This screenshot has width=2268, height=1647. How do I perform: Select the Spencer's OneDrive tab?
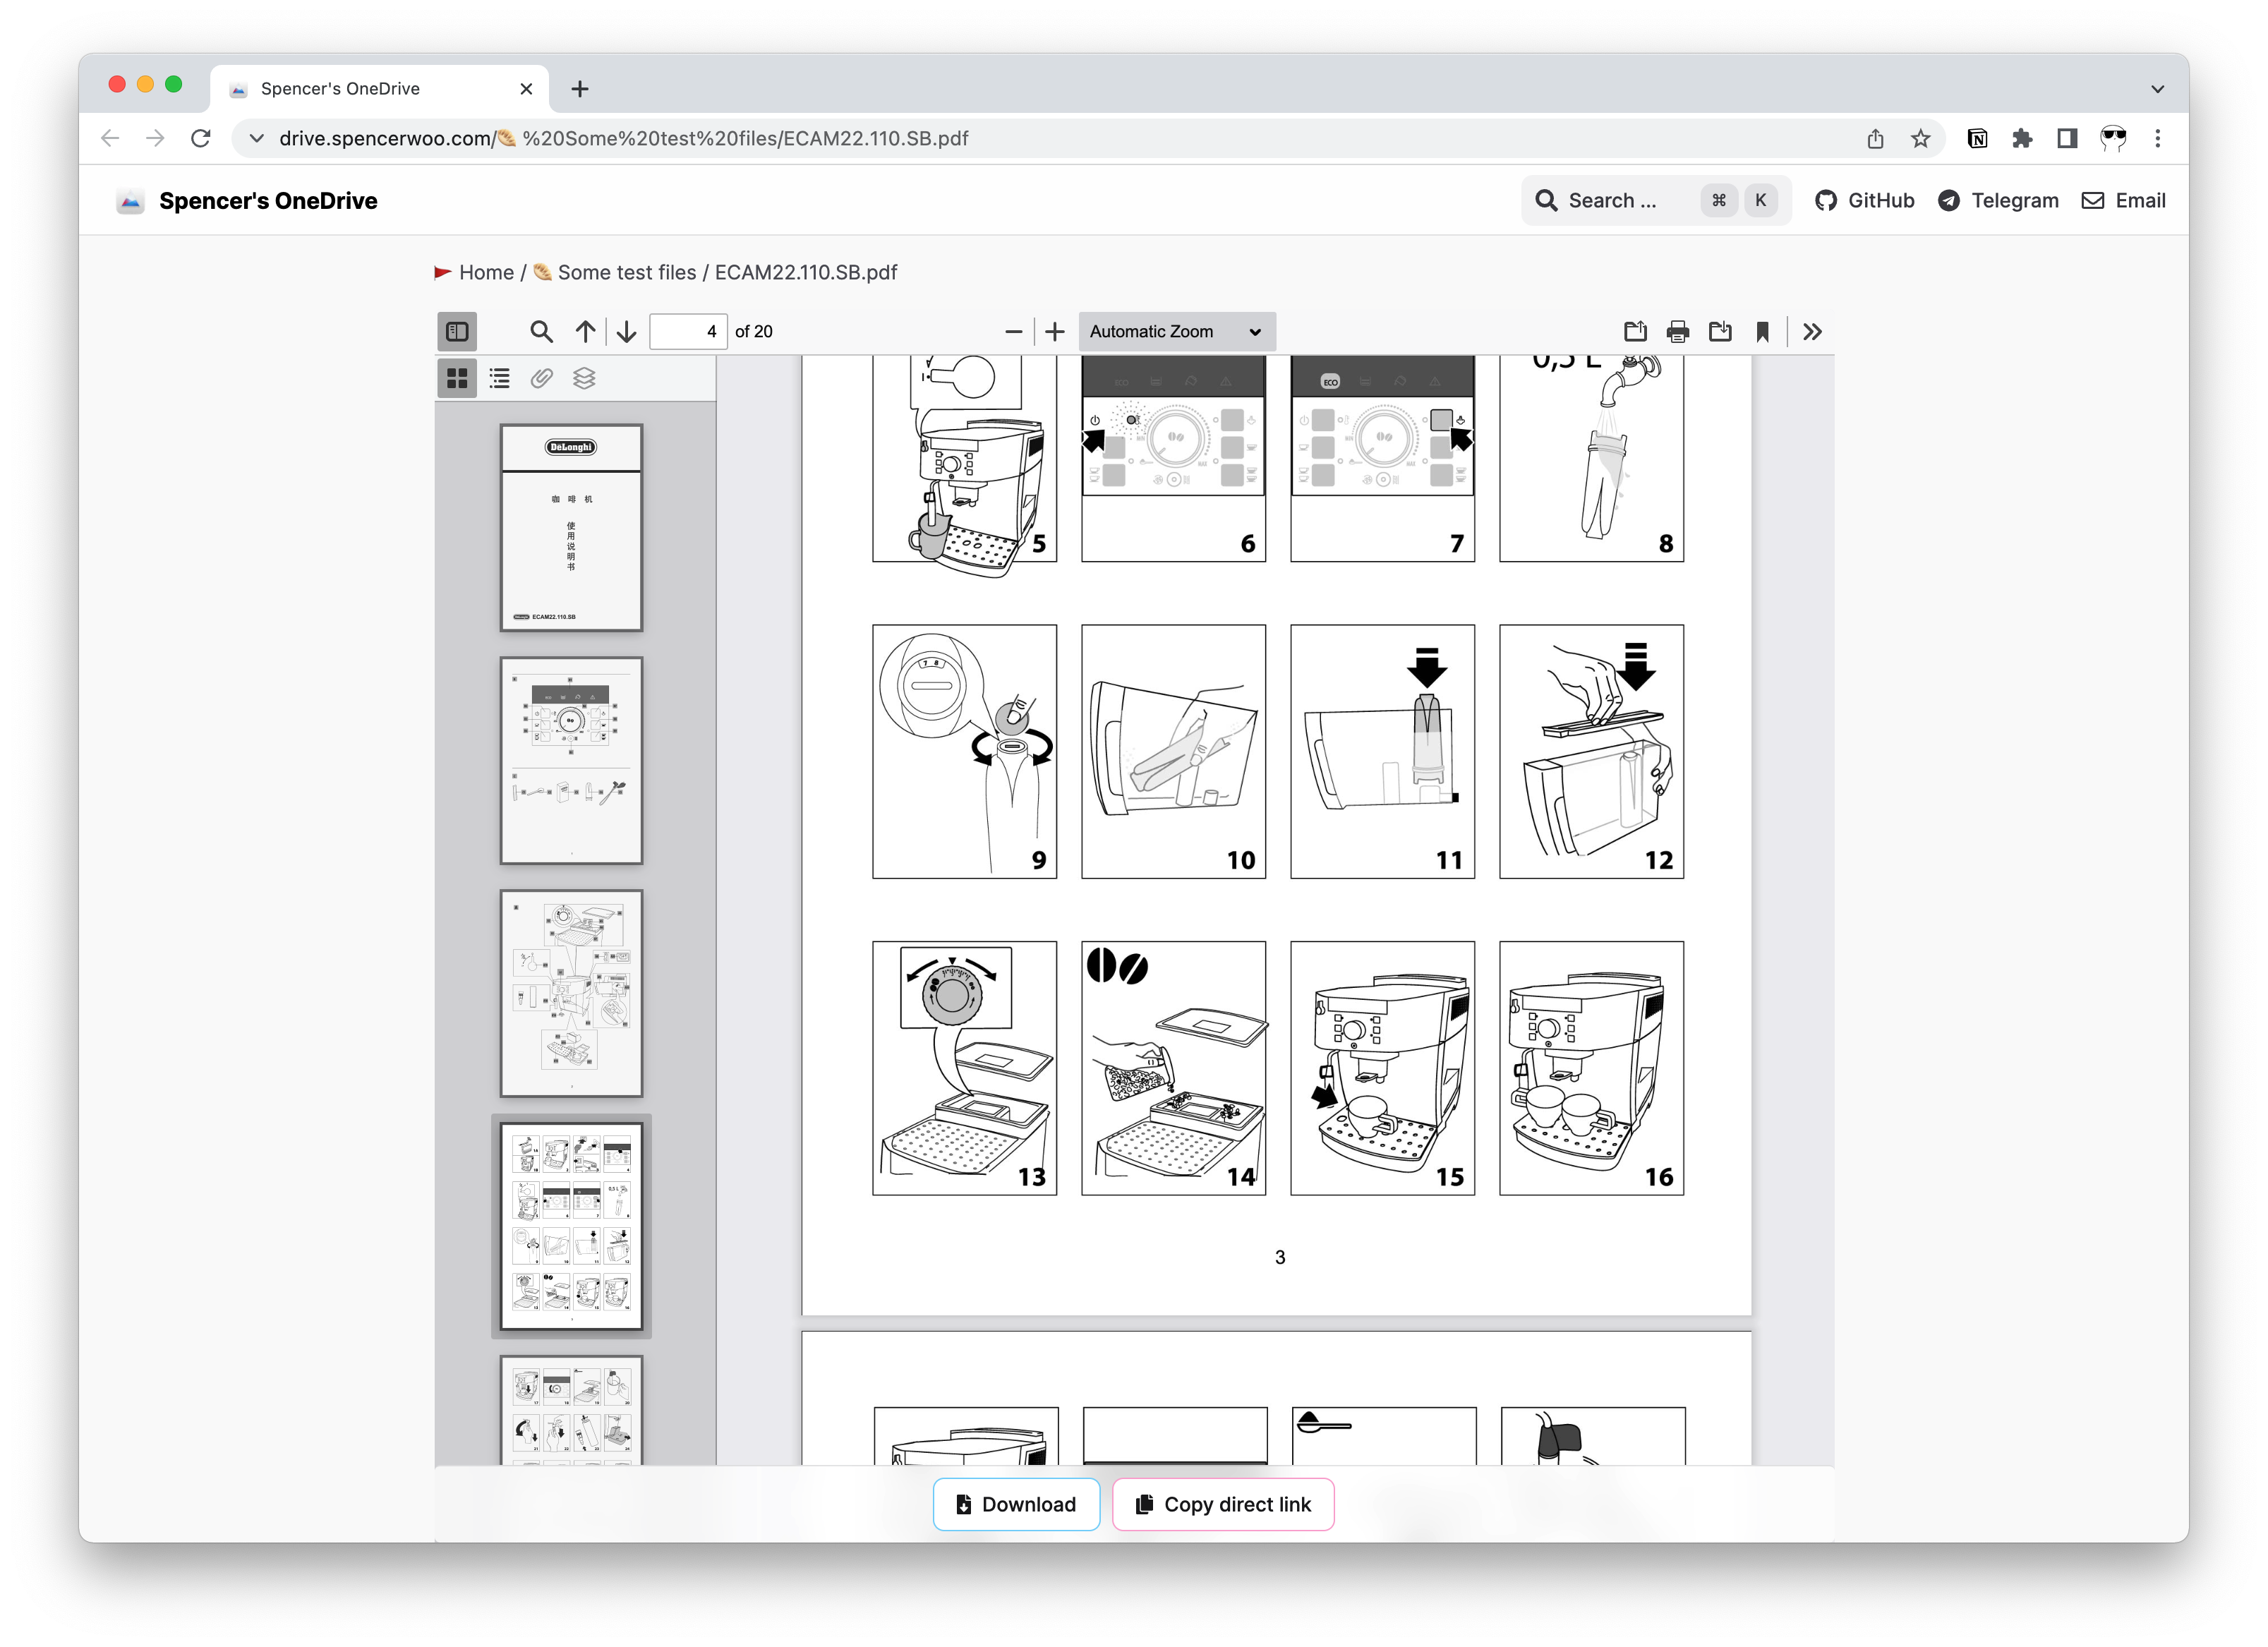(x=378, y=89)
